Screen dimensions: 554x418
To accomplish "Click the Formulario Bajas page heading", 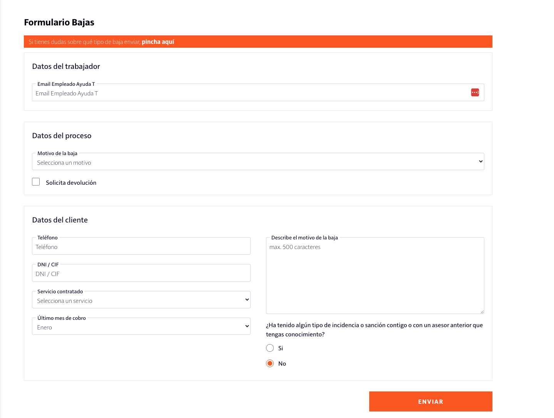I will (59, 22).
